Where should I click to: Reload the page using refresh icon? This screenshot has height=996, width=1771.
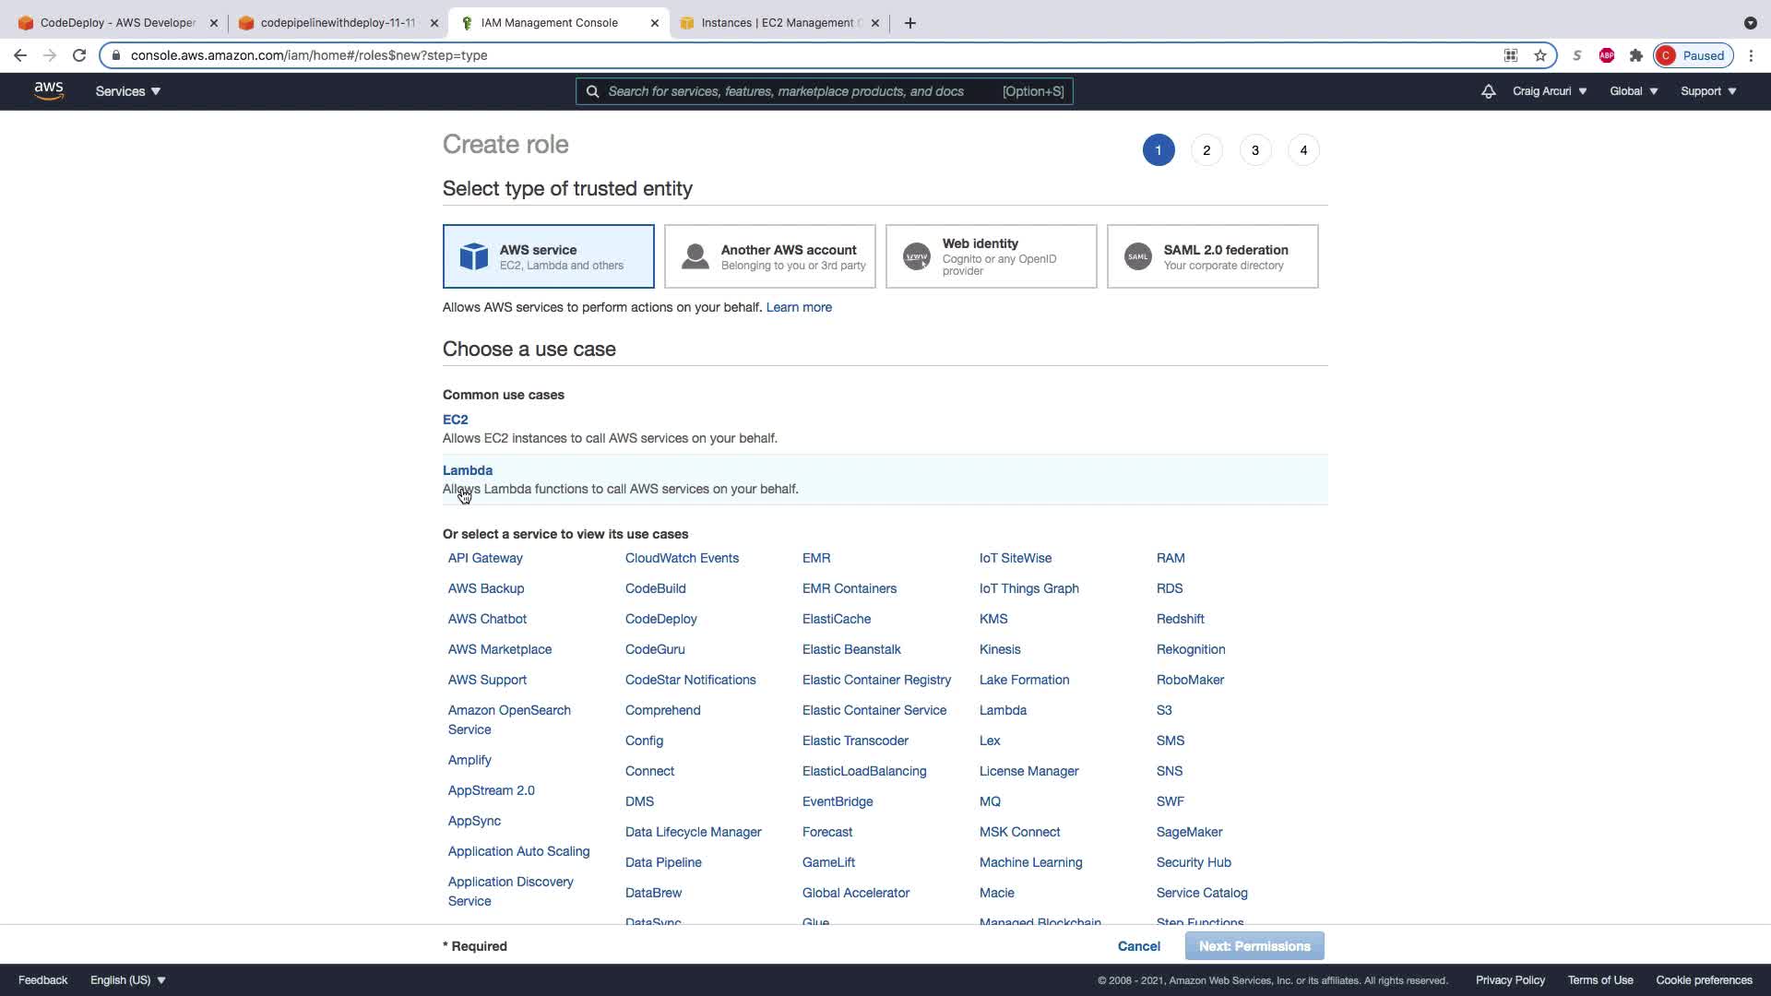79,55
